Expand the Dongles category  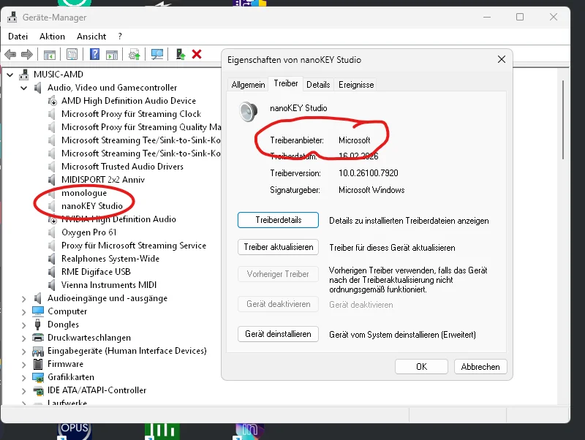point(24,325)
